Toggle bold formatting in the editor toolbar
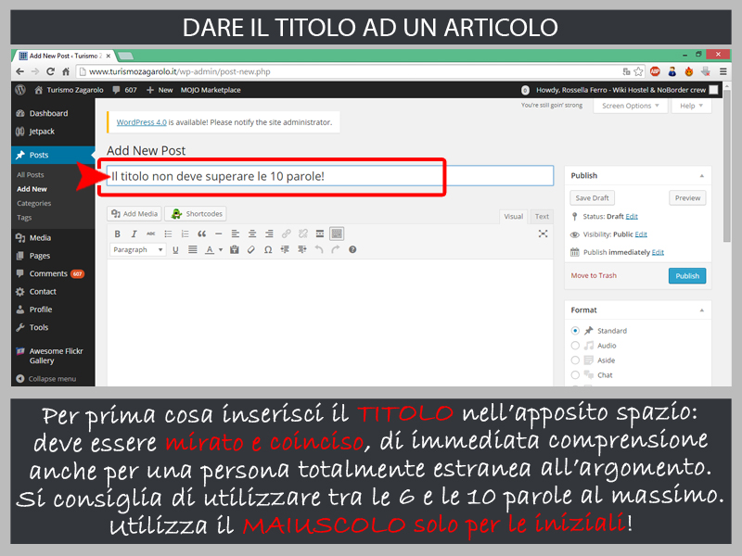742x556 pixels. pyautogui.click(x=117, y=234)
